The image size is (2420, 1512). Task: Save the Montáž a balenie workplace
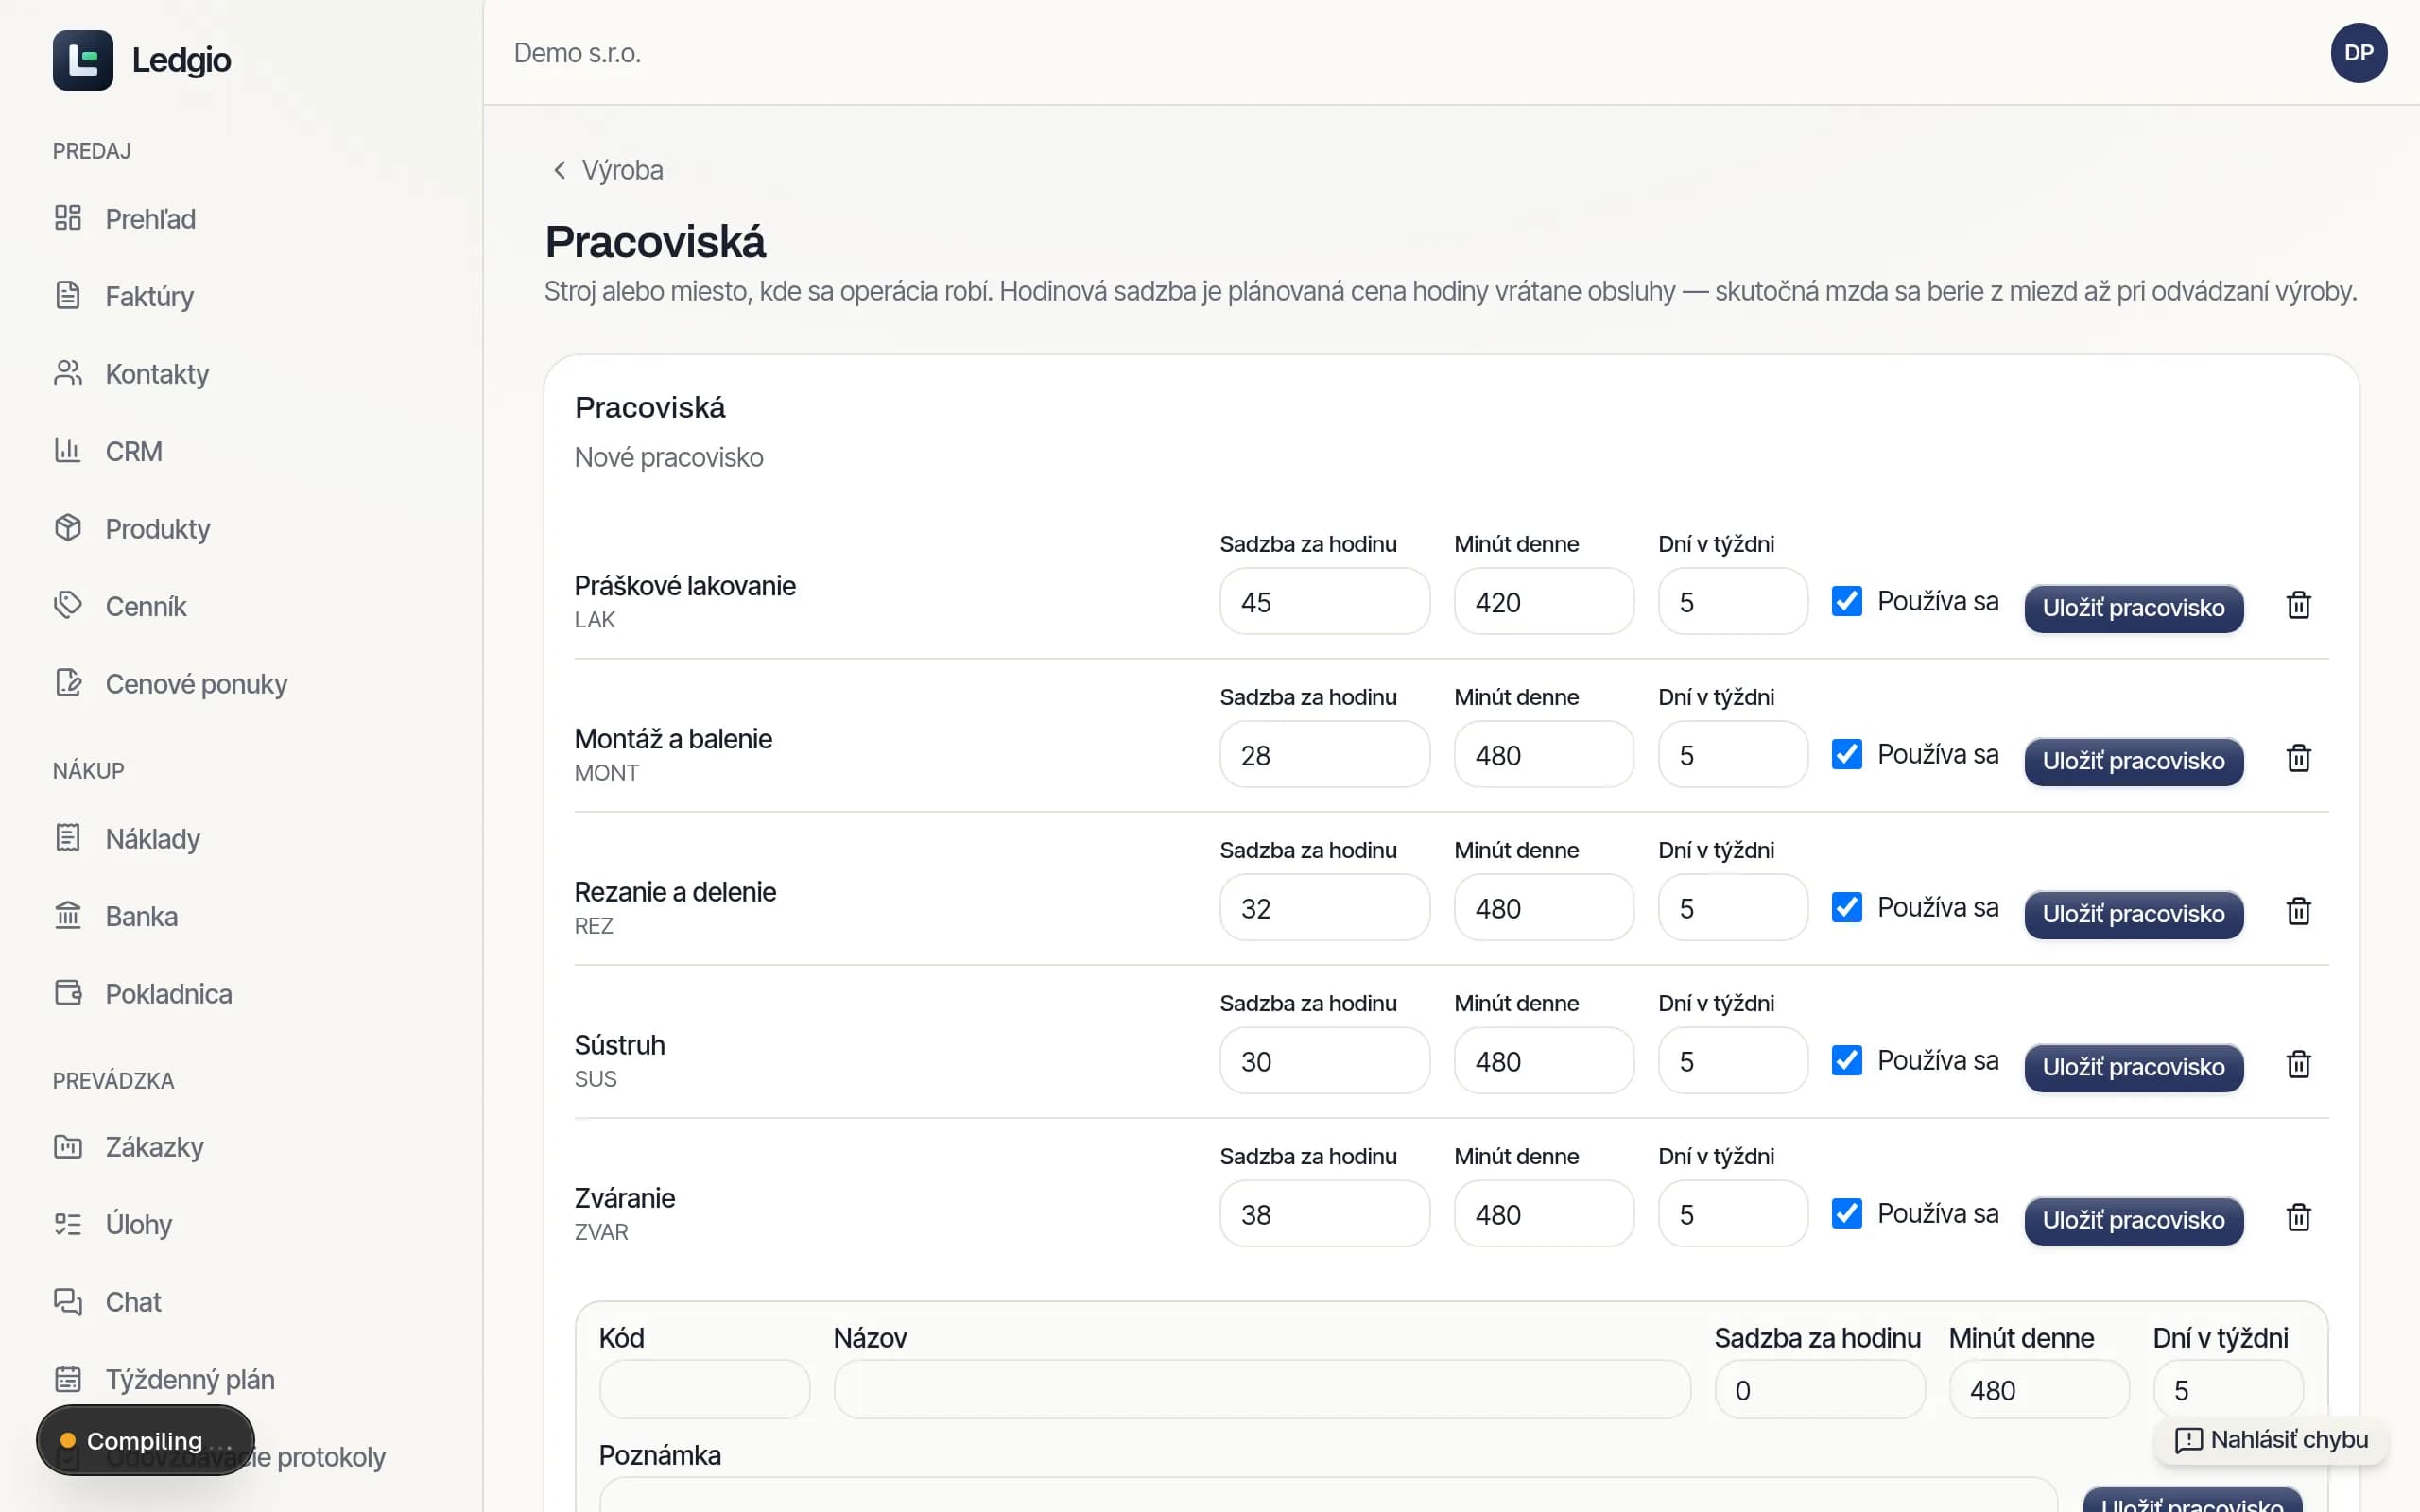(x=2133, y=761)
